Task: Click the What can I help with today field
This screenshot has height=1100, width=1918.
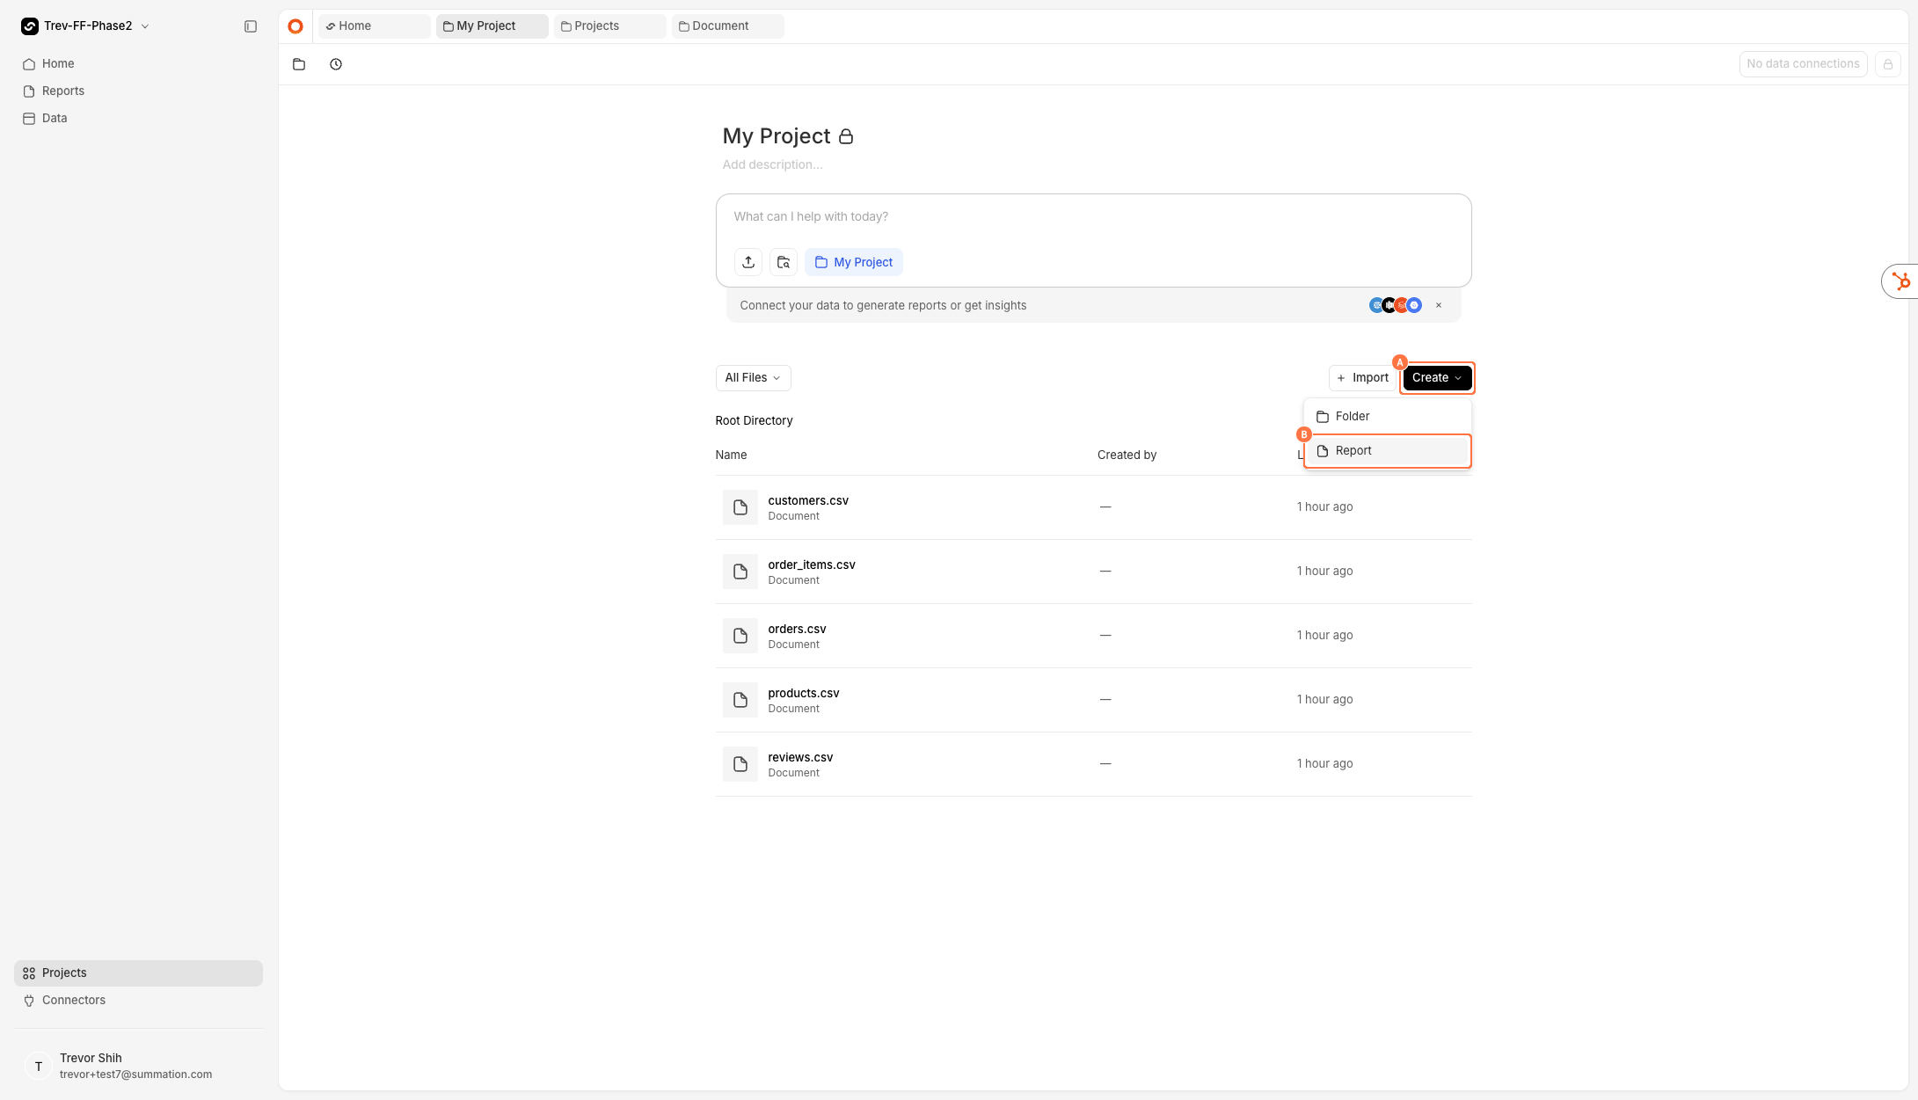Action: coord(1093,217)
